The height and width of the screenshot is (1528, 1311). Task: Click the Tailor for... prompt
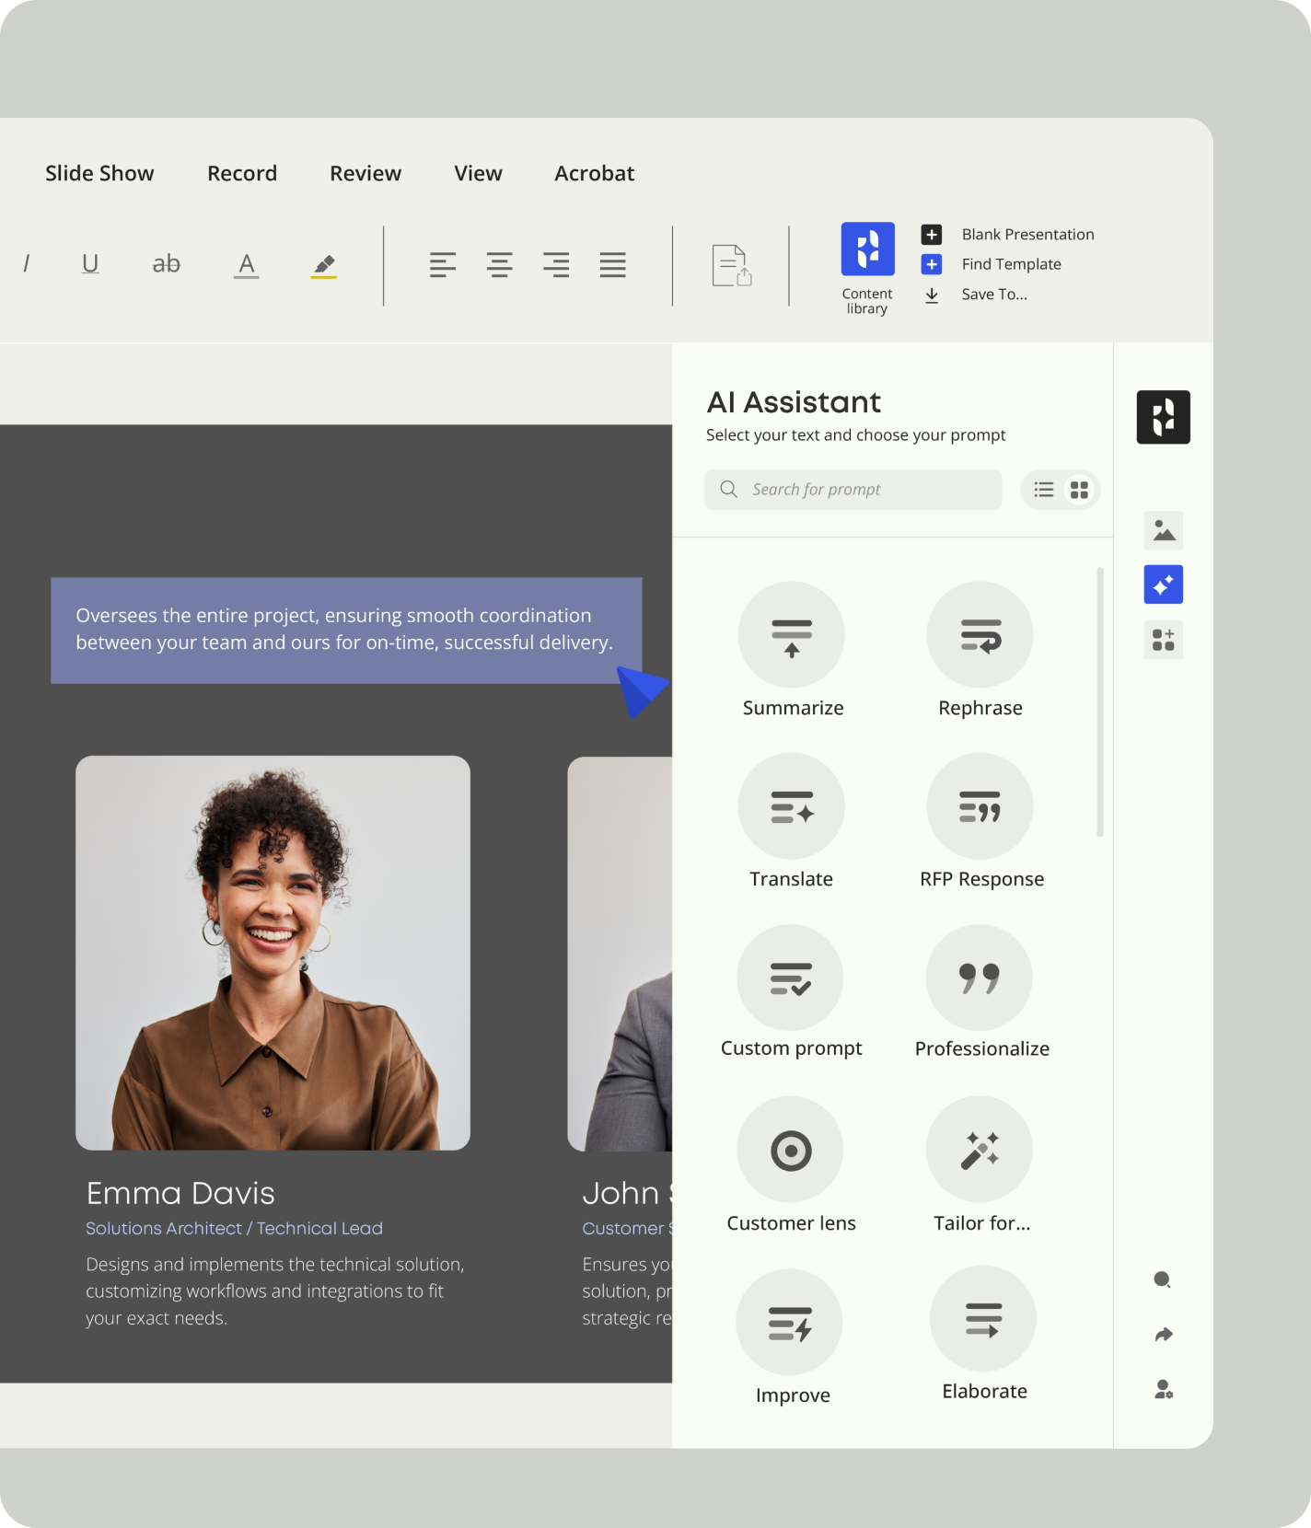coord(980,1150)
